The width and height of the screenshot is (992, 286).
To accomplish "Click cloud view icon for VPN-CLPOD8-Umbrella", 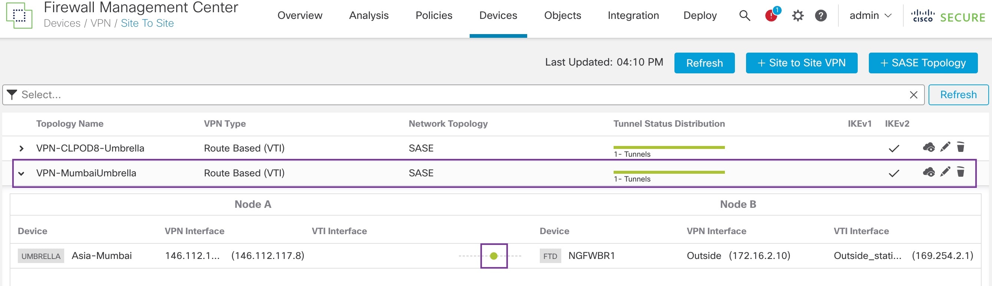I will [929, 147].
